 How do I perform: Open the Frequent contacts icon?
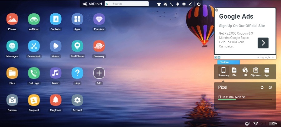[x=34, y=100]
